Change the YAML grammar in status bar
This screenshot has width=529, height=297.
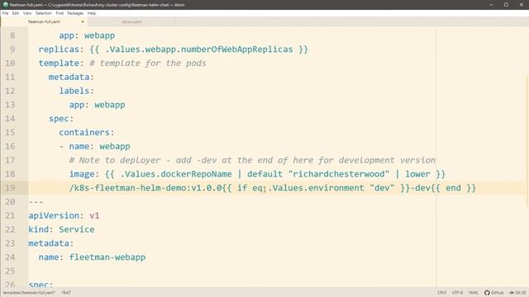474,293
